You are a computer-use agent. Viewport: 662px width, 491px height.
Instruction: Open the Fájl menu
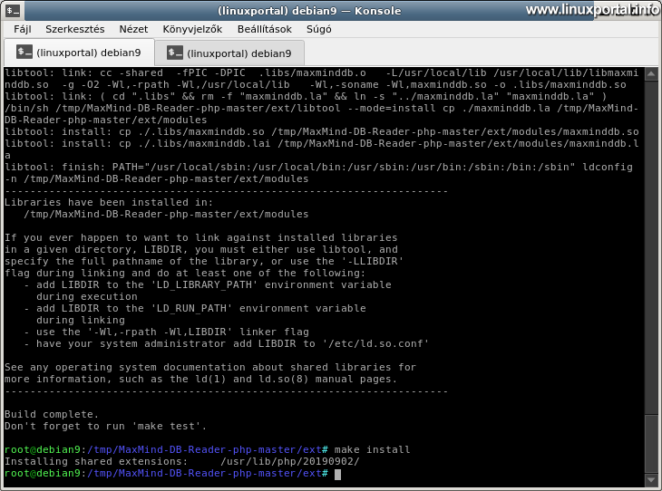[23, 29]
